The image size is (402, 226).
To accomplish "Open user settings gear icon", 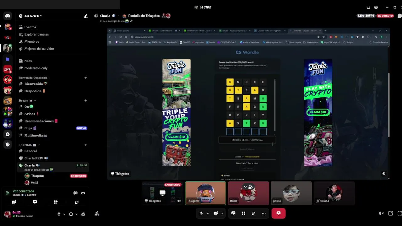I will [83, 214].
